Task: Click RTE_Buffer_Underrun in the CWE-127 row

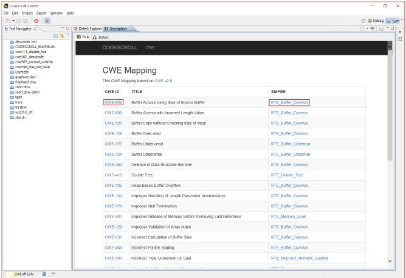Action: (291, 144)
